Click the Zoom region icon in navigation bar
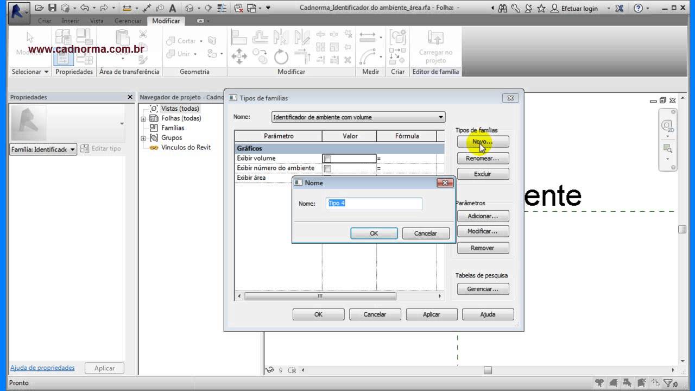The height and width of the screenshot is (391, 695). [667, 148]
